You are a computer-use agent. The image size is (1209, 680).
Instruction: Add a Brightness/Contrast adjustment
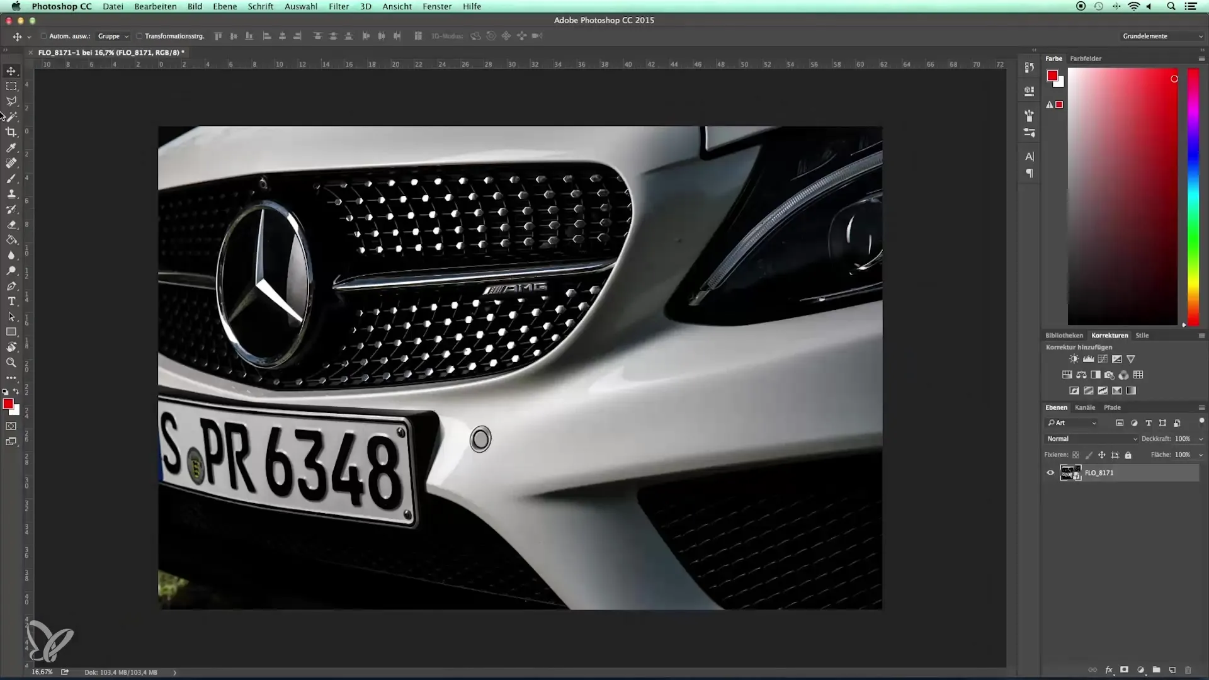(x=1074, y=359)
